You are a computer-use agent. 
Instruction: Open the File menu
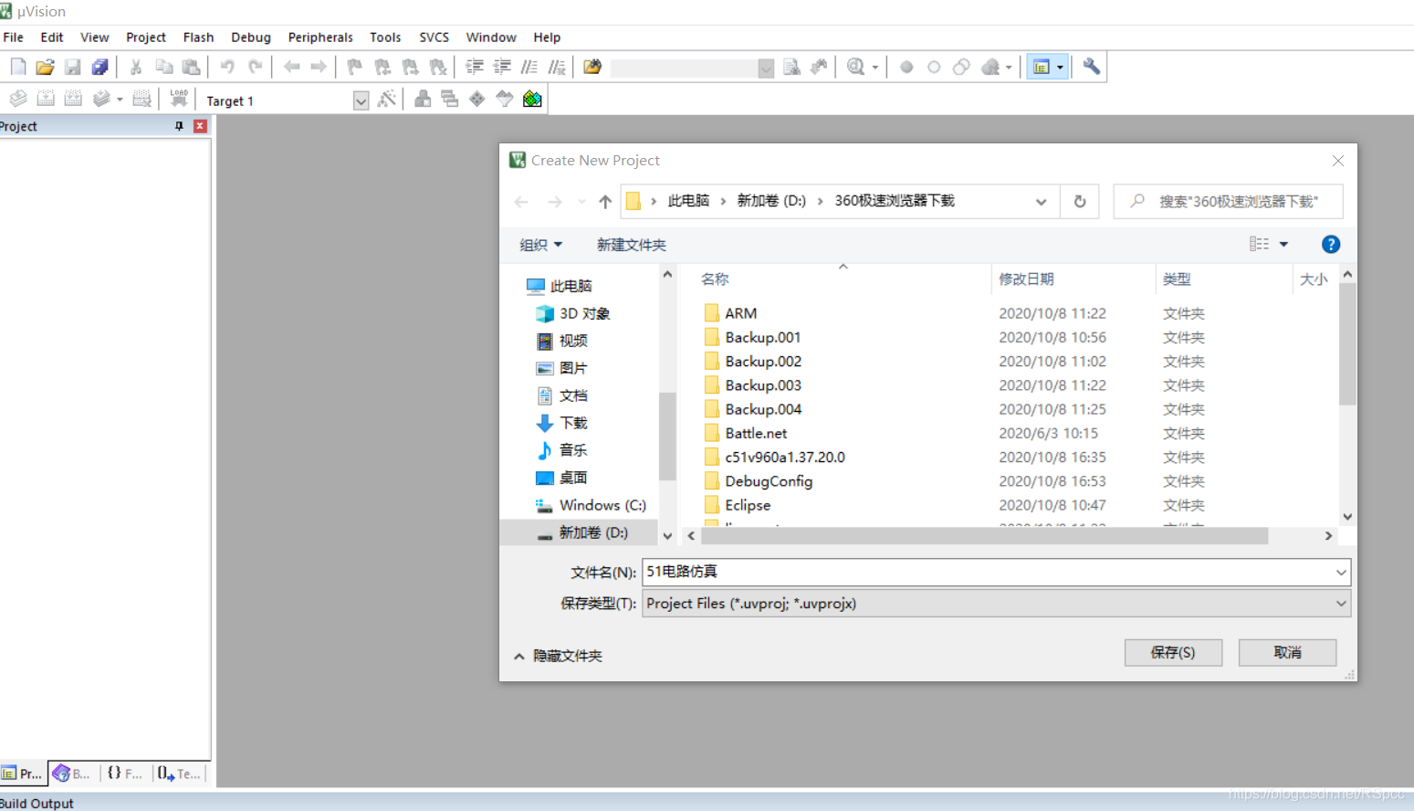coord(14,37)
